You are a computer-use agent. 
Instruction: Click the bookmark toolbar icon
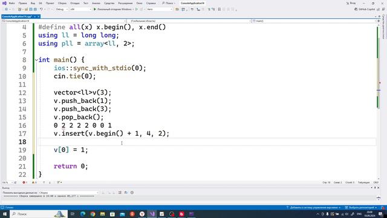pos(219,9)
